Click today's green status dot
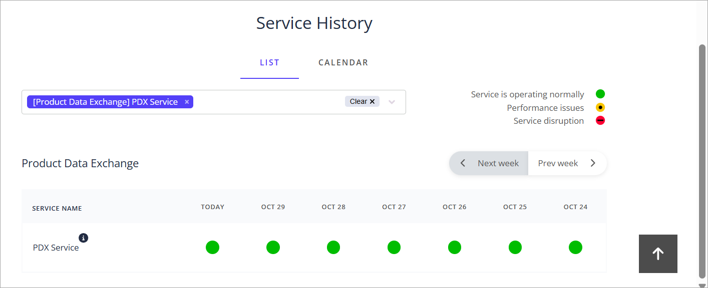The height and width of the screenshot is (288, 708). click(x=212, y=247)
